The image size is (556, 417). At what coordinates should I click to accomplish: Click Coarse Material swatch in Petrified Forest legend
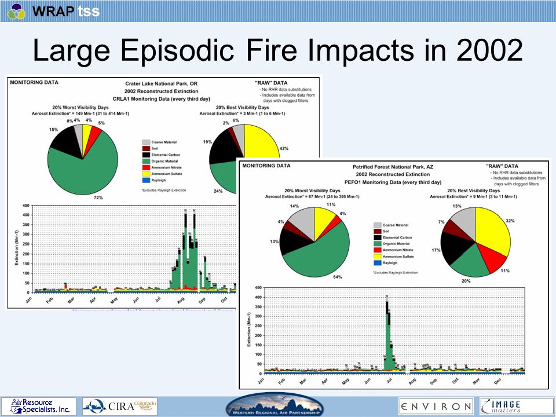click(377, 225)
